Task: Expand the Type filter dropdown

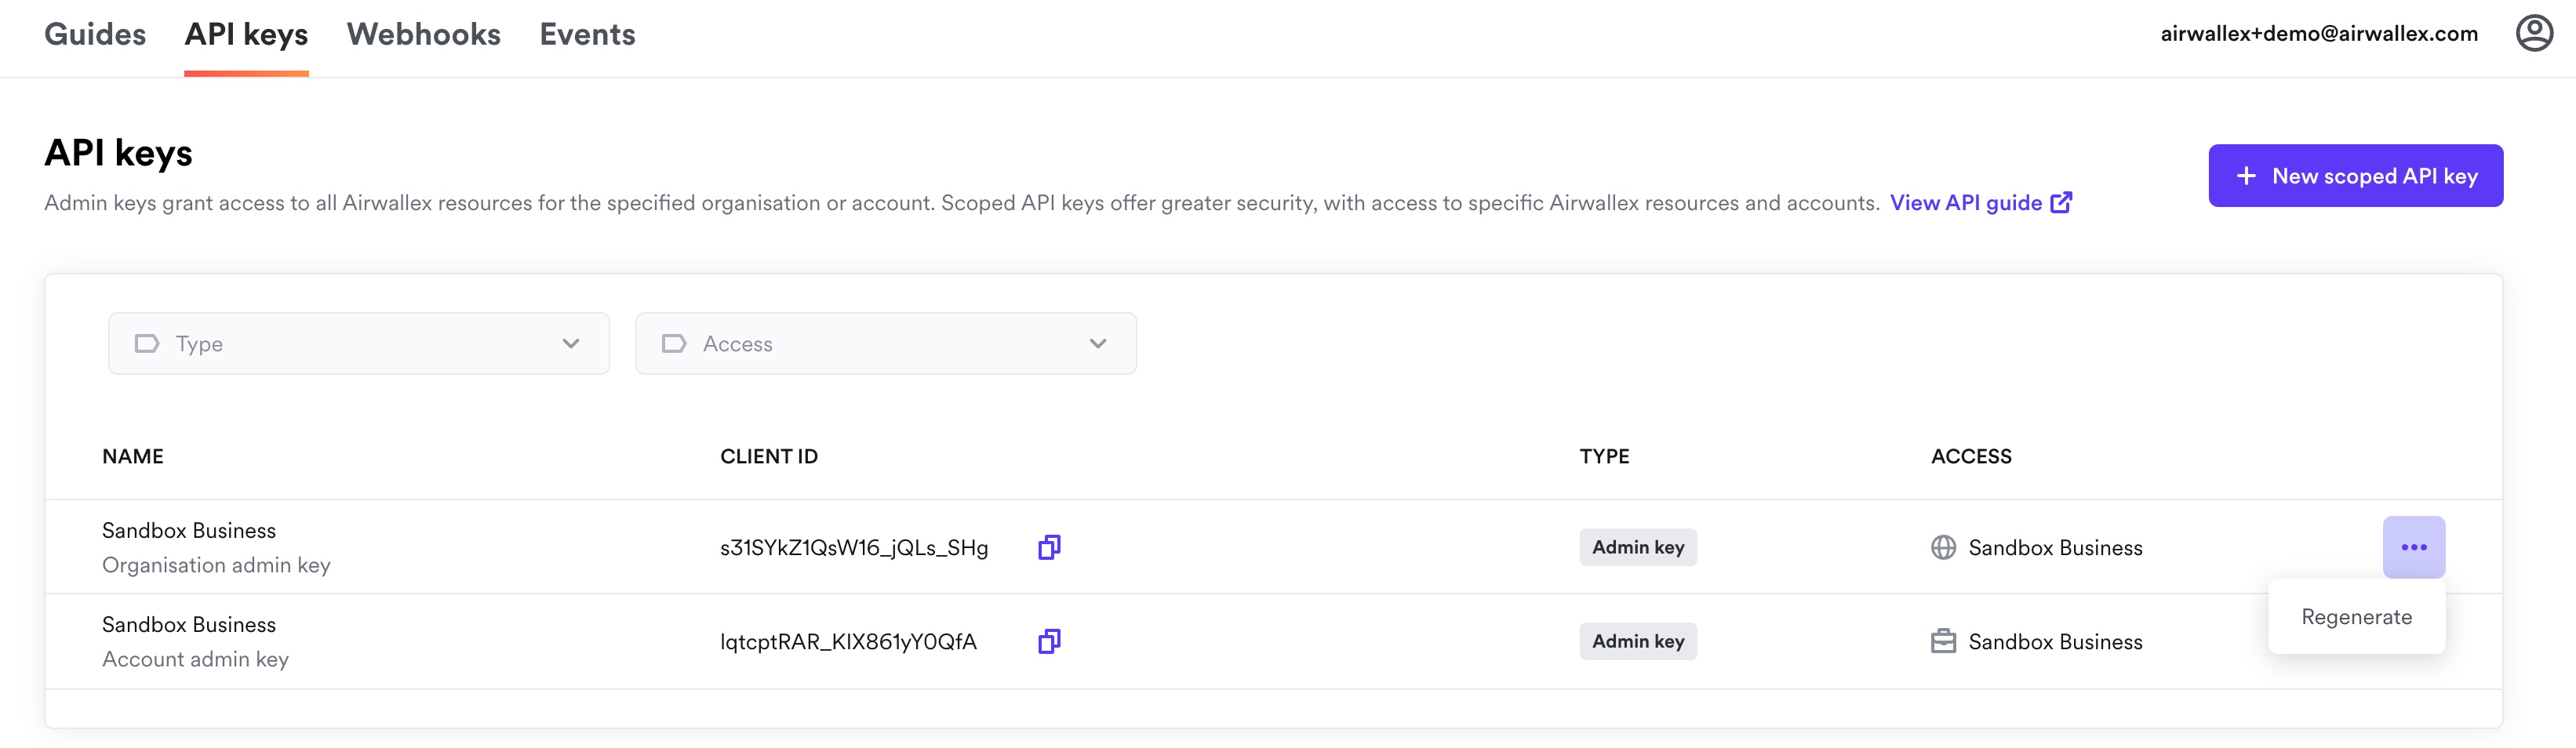Action: click(x=358, y=343)
